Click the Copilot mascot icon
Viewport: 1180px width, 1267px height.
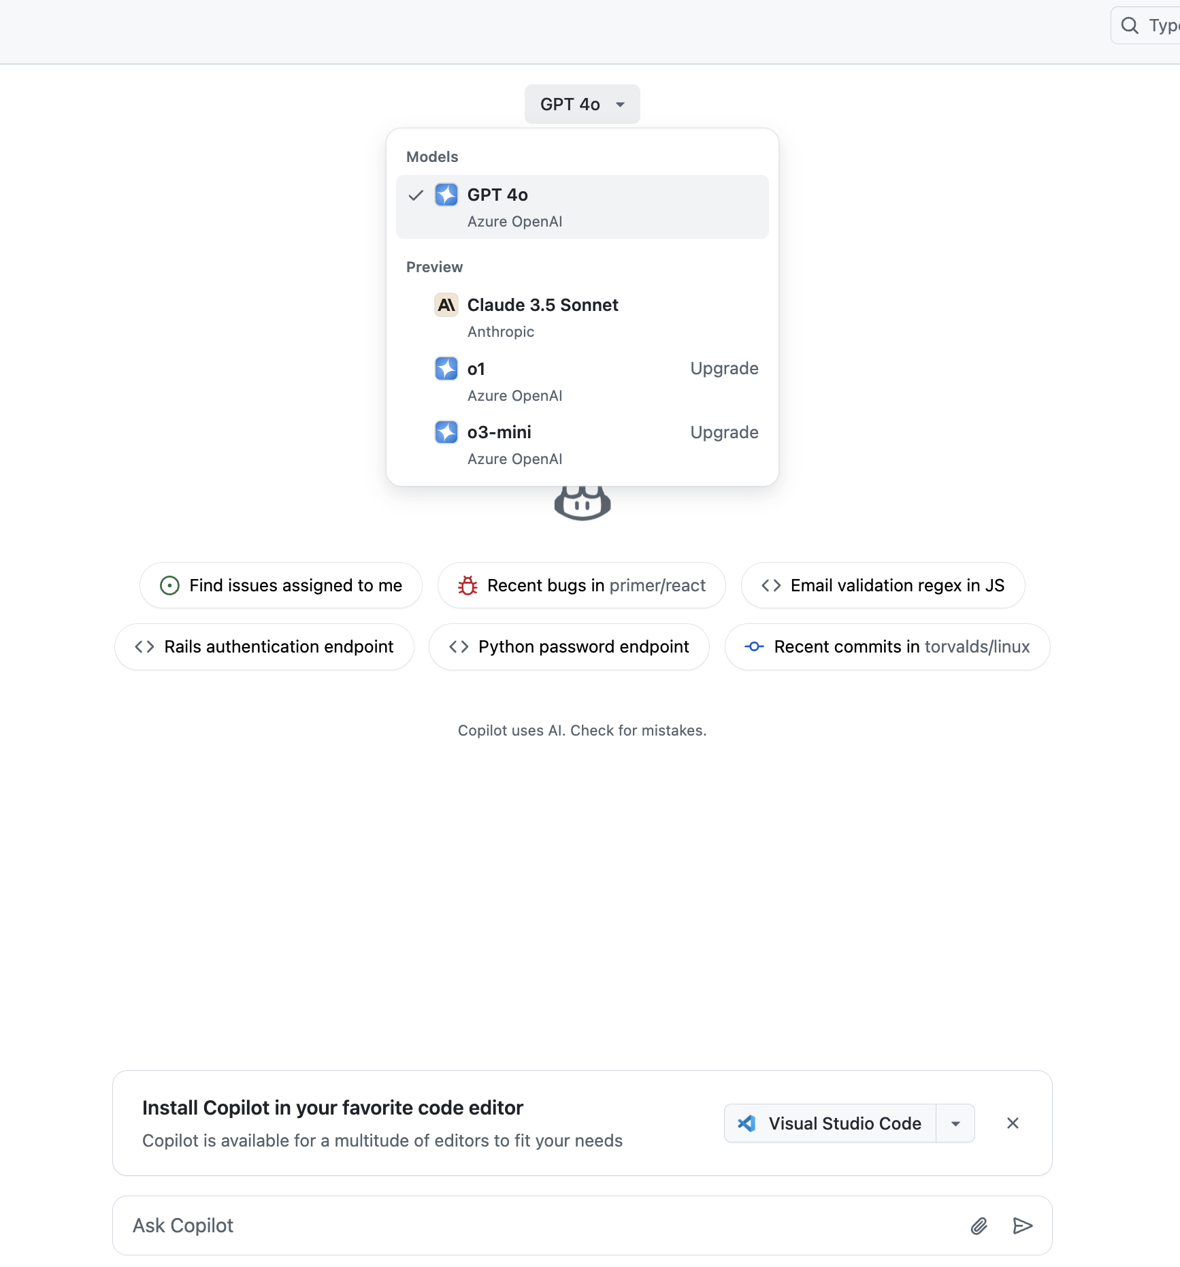583,503
